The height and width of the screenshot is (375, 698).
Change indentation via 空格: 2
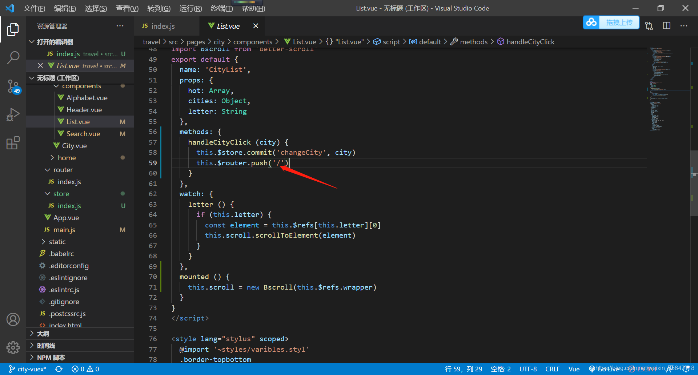tap(501, 369)
